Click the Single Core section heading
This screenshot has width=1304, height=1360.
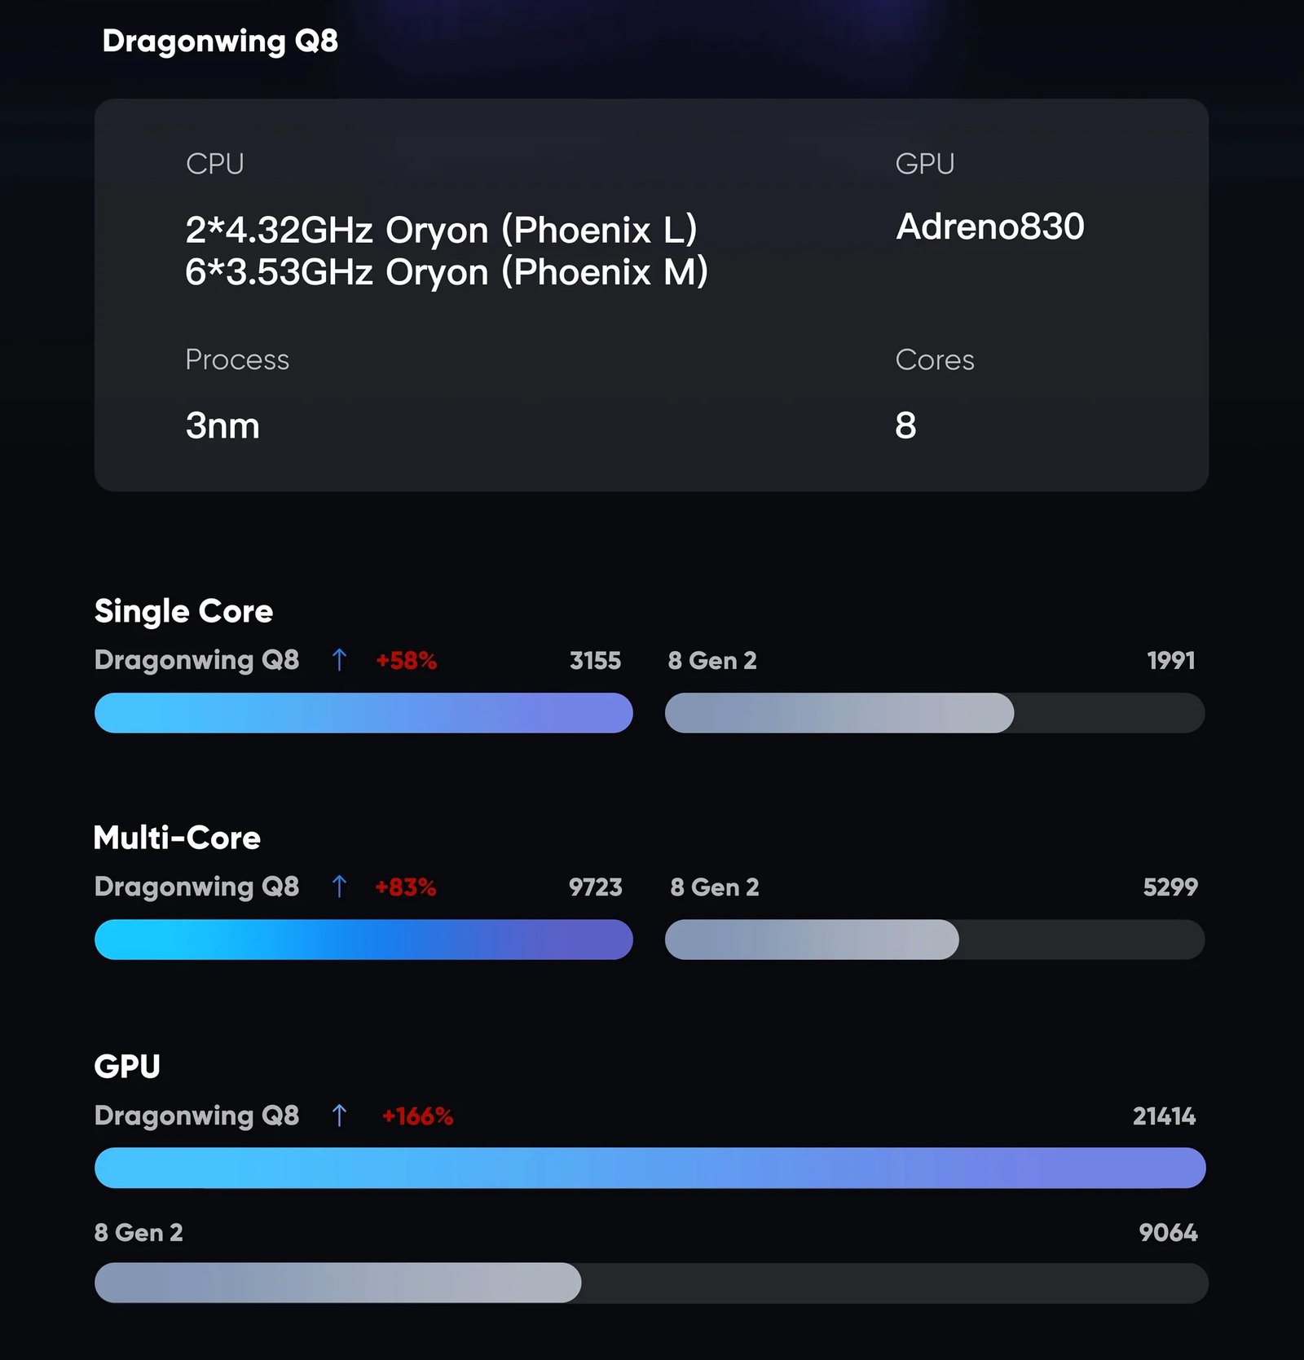pyautogui.click(x=183, y=611)
